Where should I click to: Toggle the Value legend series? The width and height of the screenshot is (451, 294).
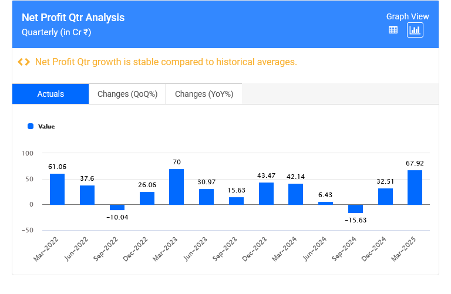46,126
